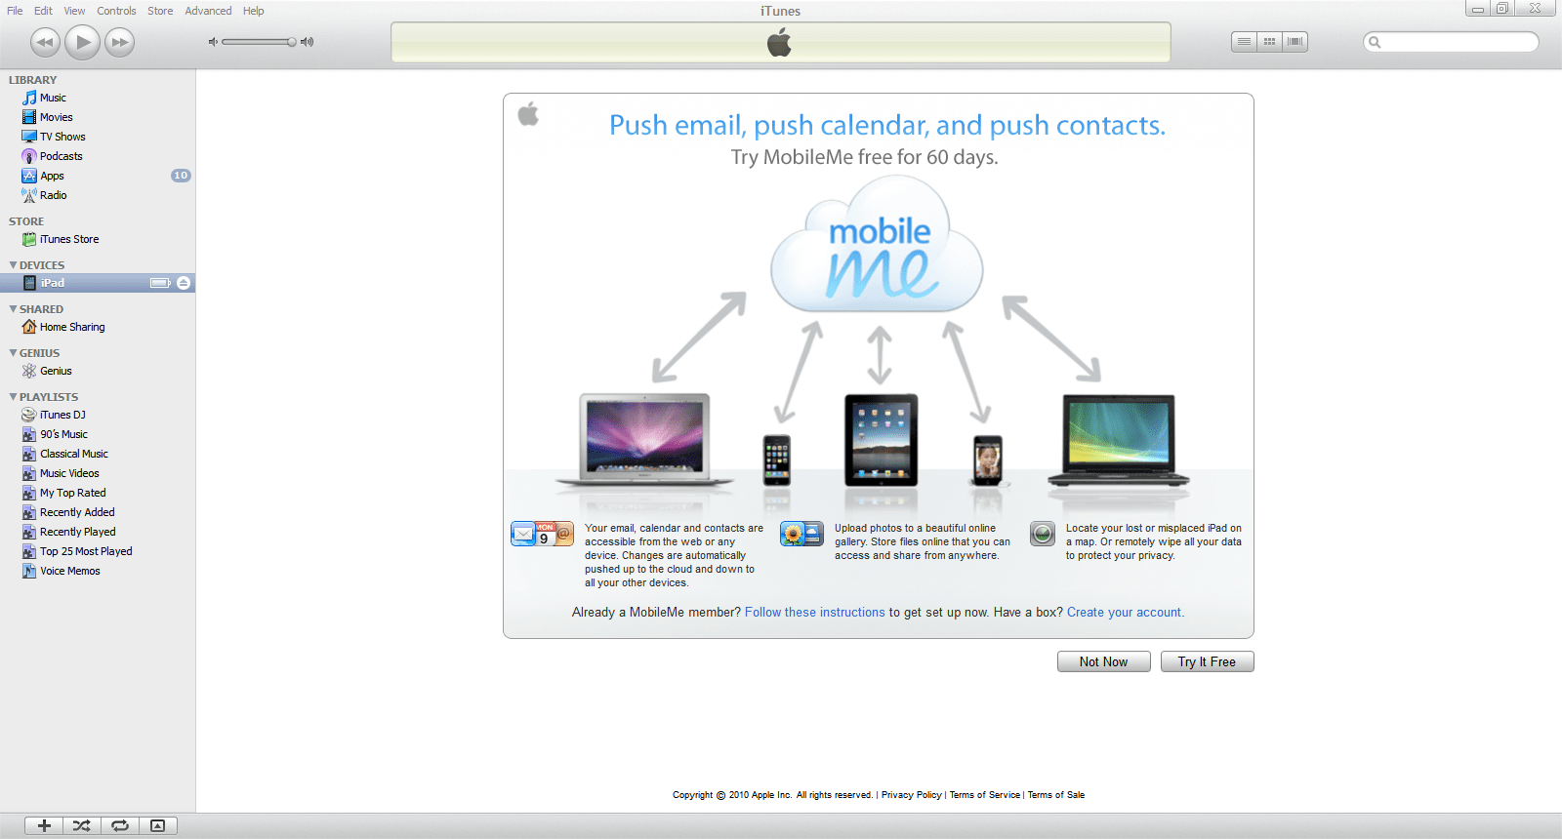Click the Try It Free button
Image resolution: width=1562 pixels, height=839 pixels.
pos(1208,661)
